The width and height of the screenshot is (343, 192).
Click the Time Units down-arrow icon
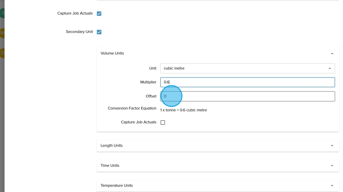(332, 166)
